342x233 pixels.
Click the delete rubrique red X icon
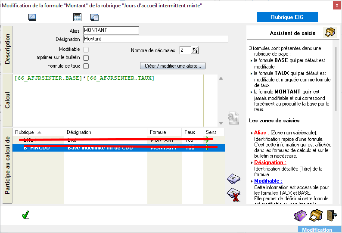click(x=233, y=195)
